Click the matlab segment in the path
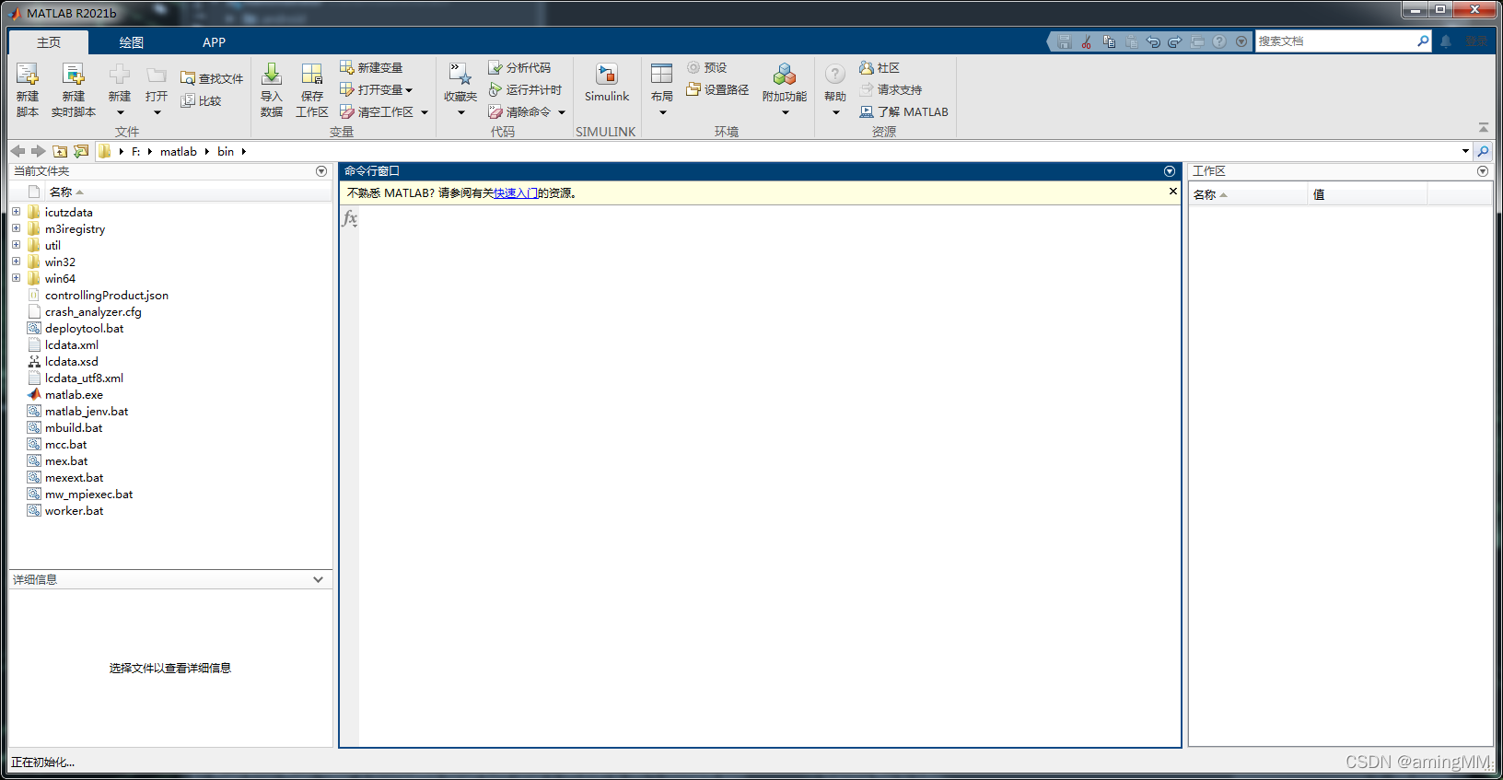Image resolution: width=1503 pixels, height=780 pixels. click(x=179, y=152)
